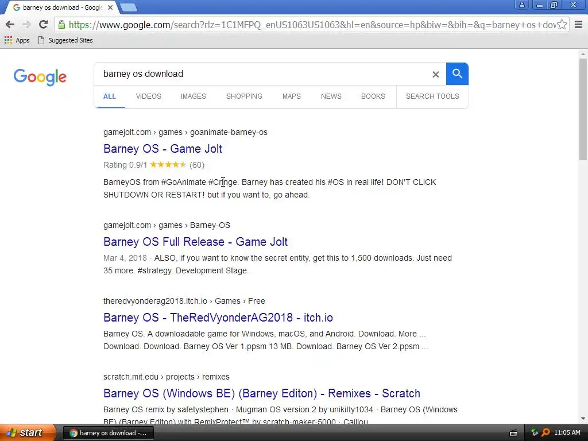This screenshot has width=588, height=441.
Task: Click the blue magnifier search button
Action: coord(457,74)
